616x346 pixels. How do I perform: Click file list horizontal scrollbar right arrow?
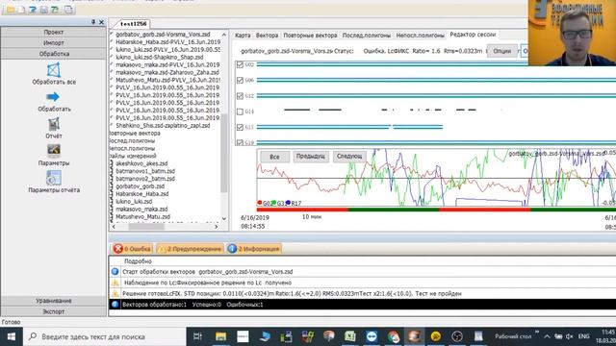point(216,227)
